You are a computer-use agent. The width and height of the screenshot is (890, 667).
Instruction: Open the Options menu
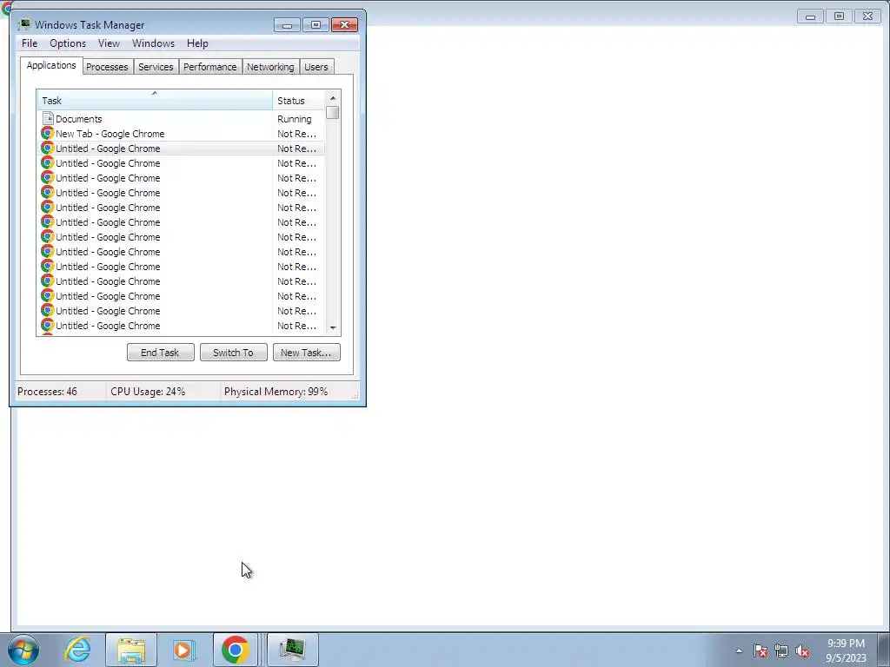point(68,43)
